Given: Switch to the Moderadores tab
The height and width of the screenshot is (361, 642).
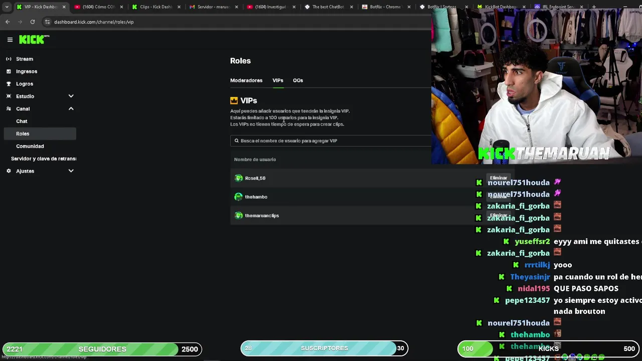Looking at the screenshot, I should [x=246, y=80].
